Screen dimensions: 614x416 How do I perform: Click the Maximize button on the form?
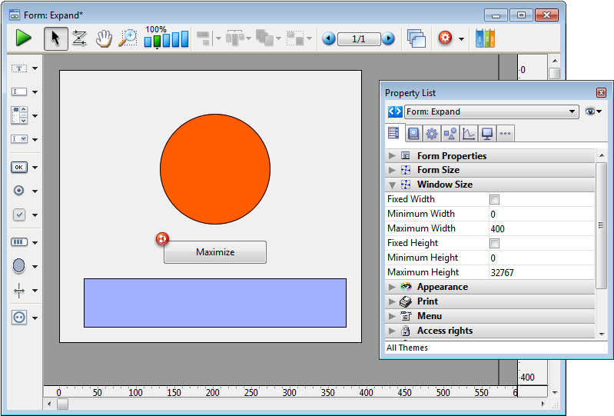215,252
